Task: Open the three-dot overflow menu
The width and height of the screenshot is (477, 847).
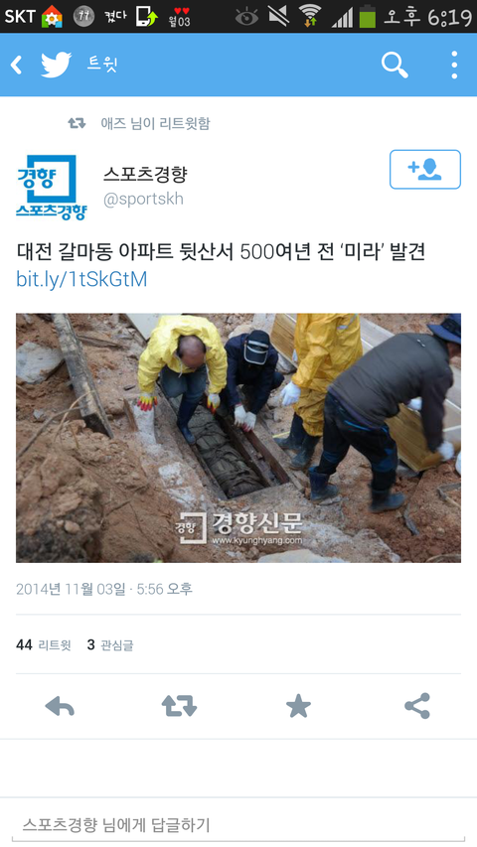Action: [454, 65]
